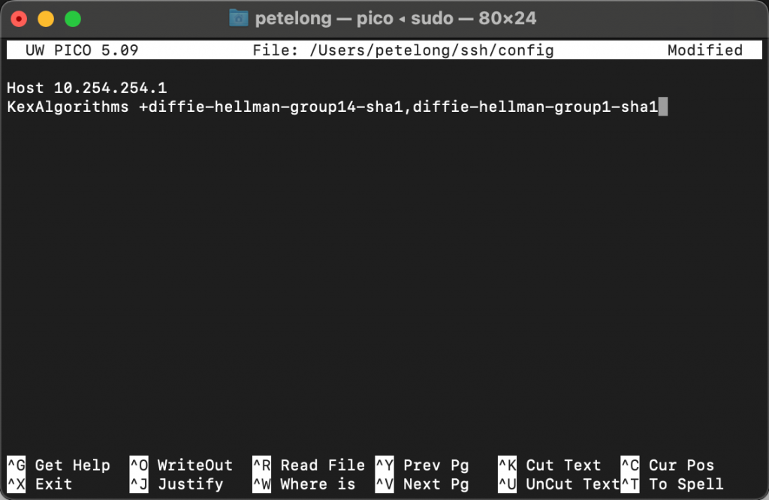Click the Cur Pos command label

pos(682,465)
